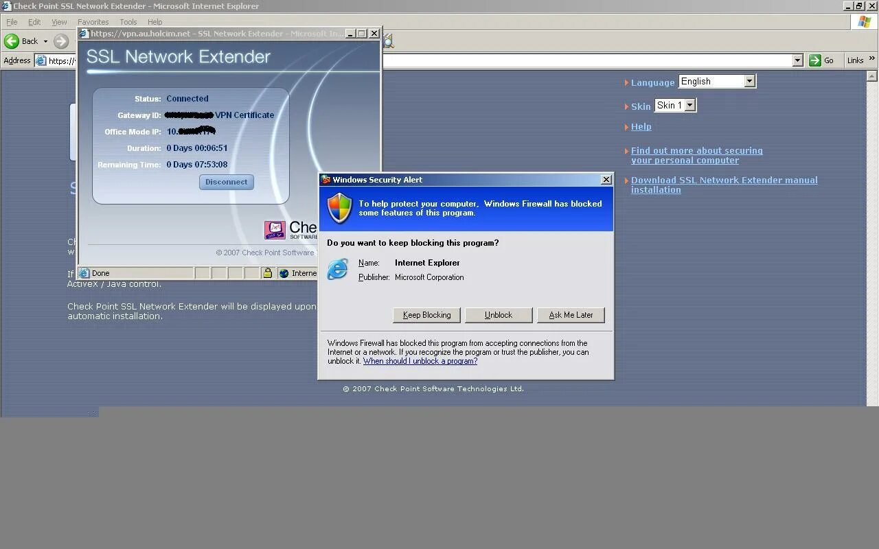The image size is (879, 549).
Task: Click the Duration value '0 Days 00:06:51'
Action: coord(197,148)
